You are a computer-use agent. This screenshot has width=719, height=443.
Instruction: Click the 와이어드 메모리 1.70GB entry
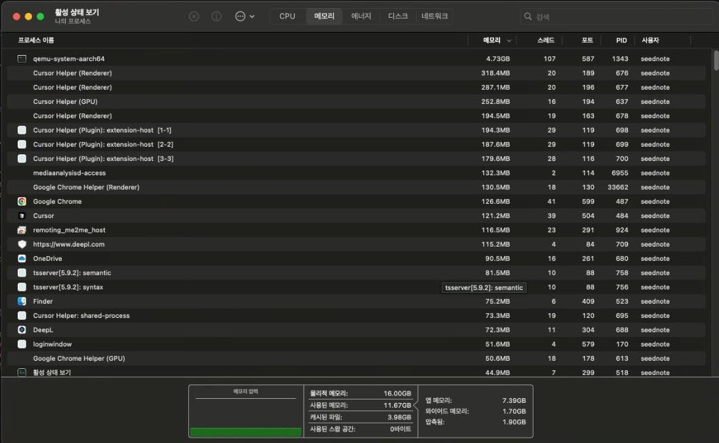tap(476, 411)
